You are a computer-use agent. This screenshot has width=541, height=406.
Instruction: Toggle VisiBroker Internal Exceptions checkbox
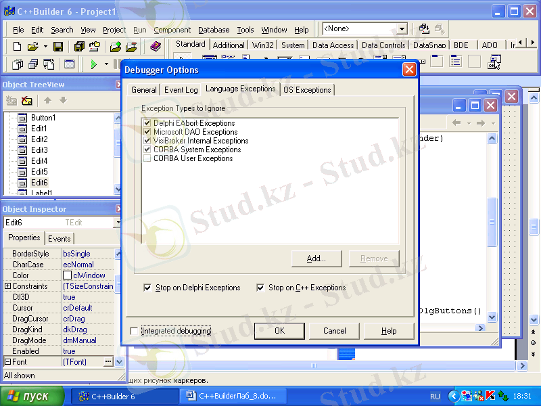point(147,141)
